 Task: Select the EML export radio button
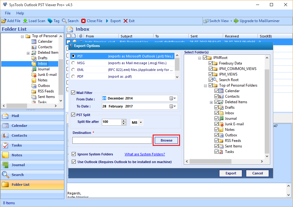pyautogui.click(x=73, y=70)
